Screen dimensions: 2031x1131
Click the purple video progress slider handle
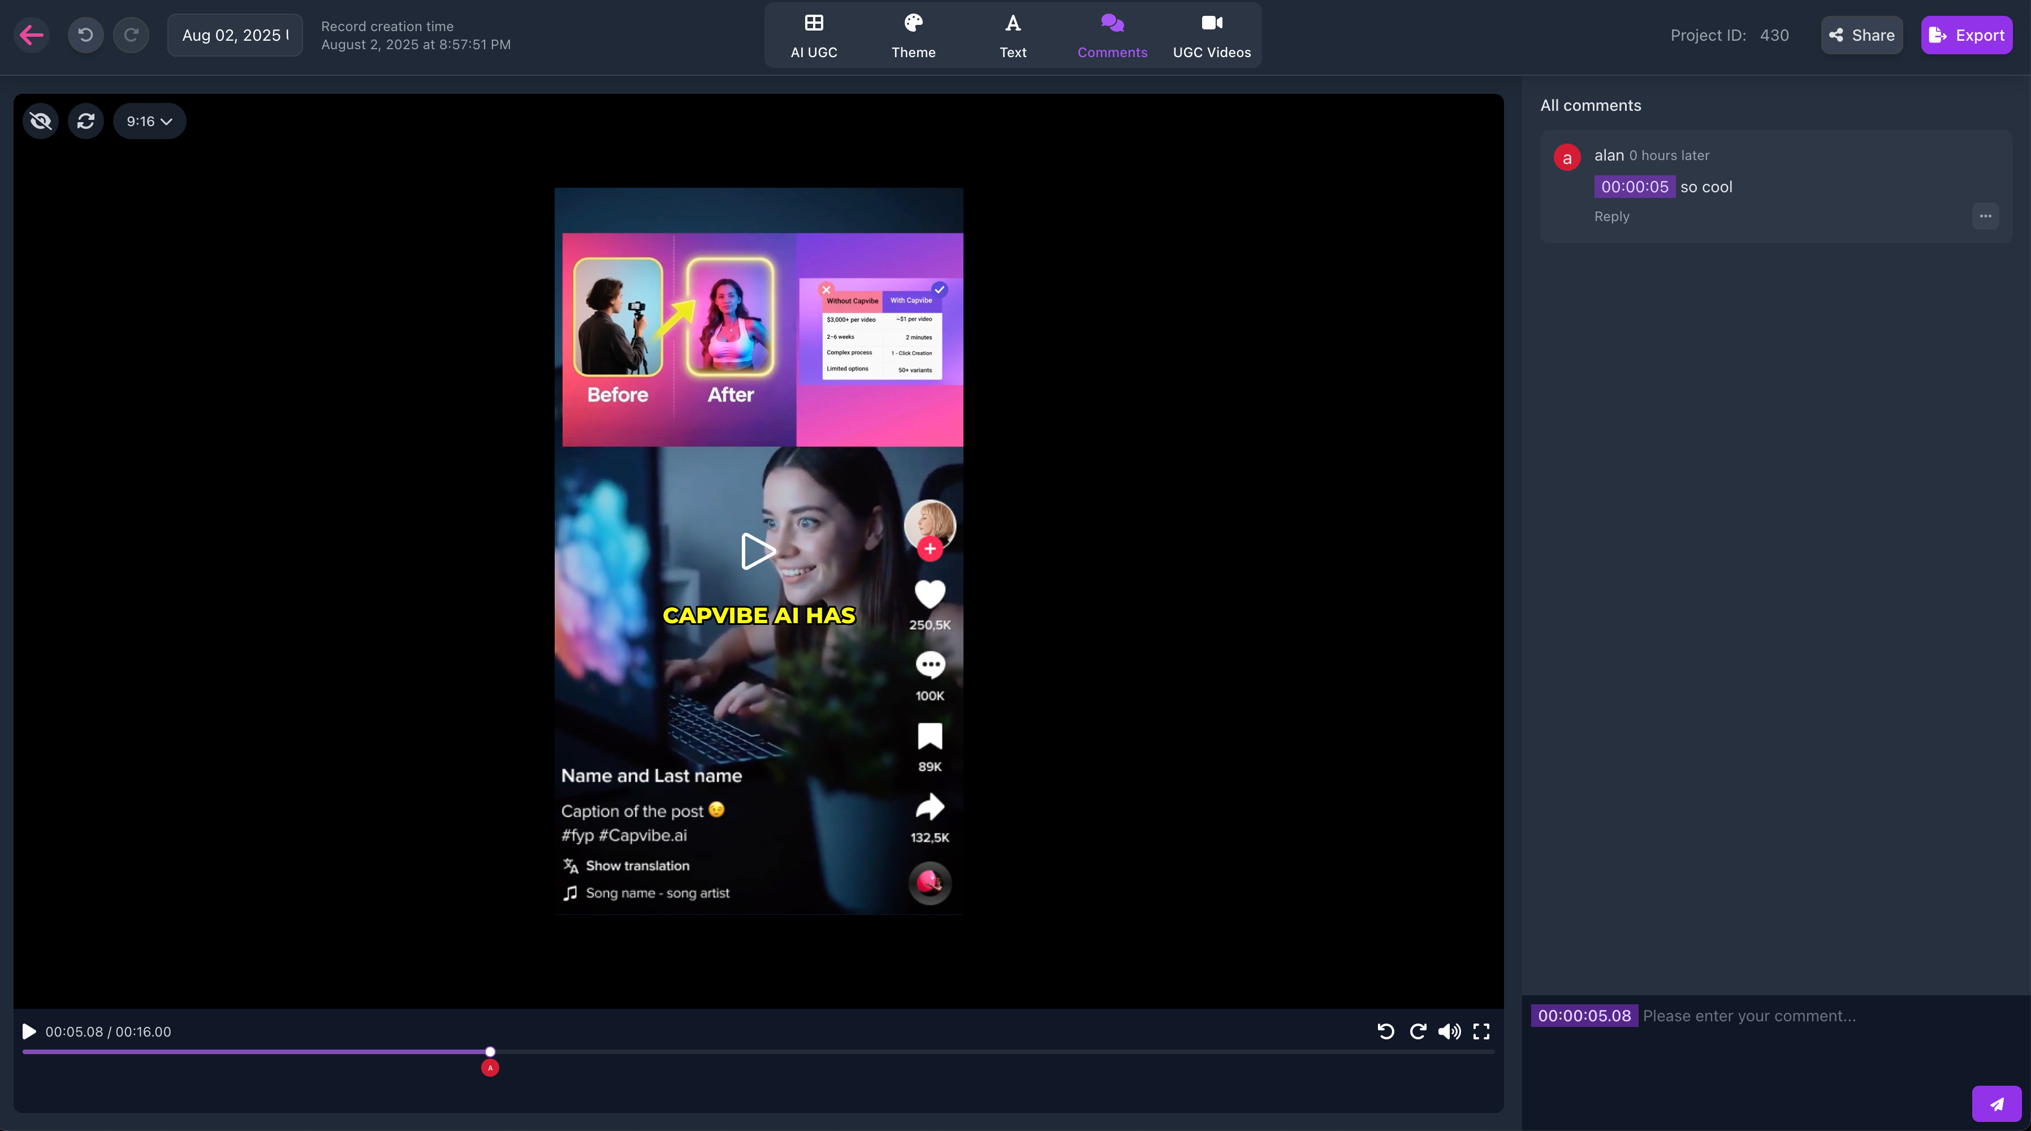pos(490,1051)
